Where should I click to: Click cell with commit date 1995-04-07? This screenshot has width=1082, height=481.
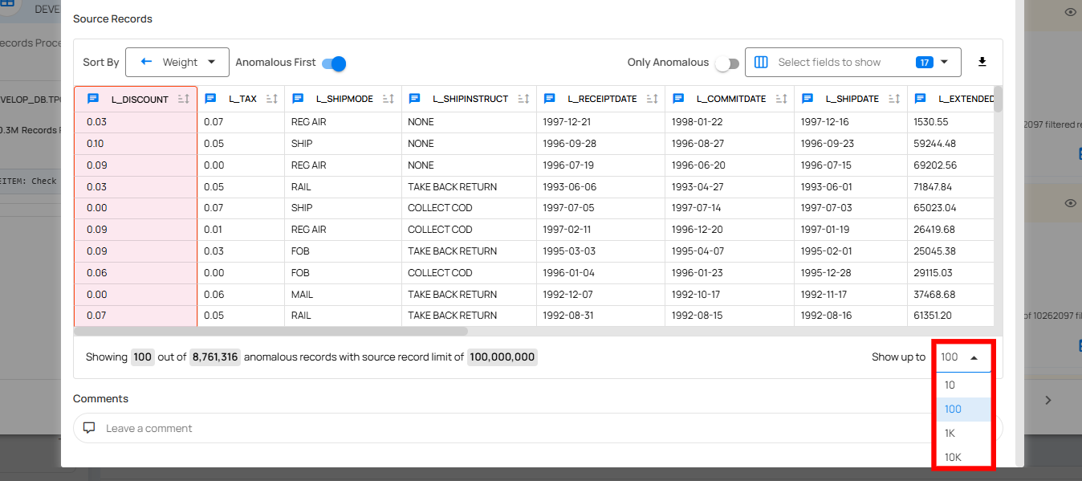click(x=730, y=251)
